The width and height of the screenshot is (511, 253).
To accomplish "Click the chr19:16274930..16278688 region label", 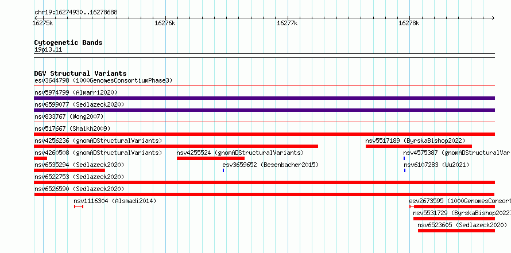I will point(76,13).
